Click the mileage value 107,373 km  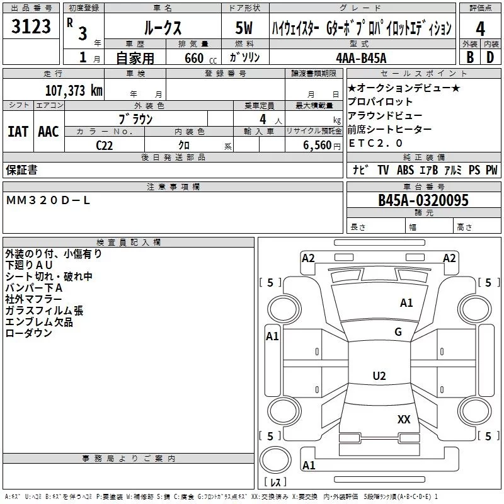click(74, 90)
